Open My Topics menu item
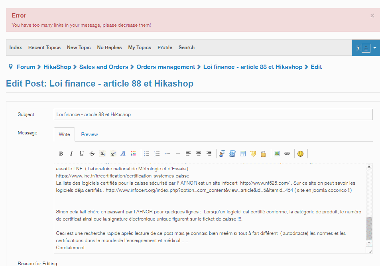Screen dimensions: 380x266 pyautogui.click(x=140, y=47)
